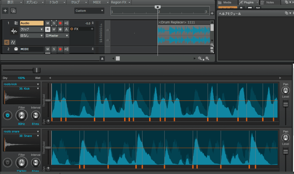Click the kick Level fader handle
Image resolution: width=294 pixels, height=174 pixels.
pos(286,103)
